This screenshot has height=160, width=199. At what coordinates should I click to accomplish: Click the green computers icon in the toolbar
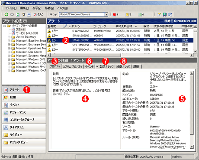[x=164, y=14]
